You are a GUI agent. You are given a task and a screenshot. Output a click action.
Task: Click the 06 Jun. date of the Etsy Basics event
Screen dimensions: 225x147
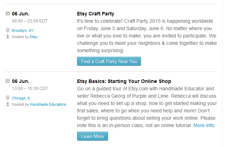(21, 82)
